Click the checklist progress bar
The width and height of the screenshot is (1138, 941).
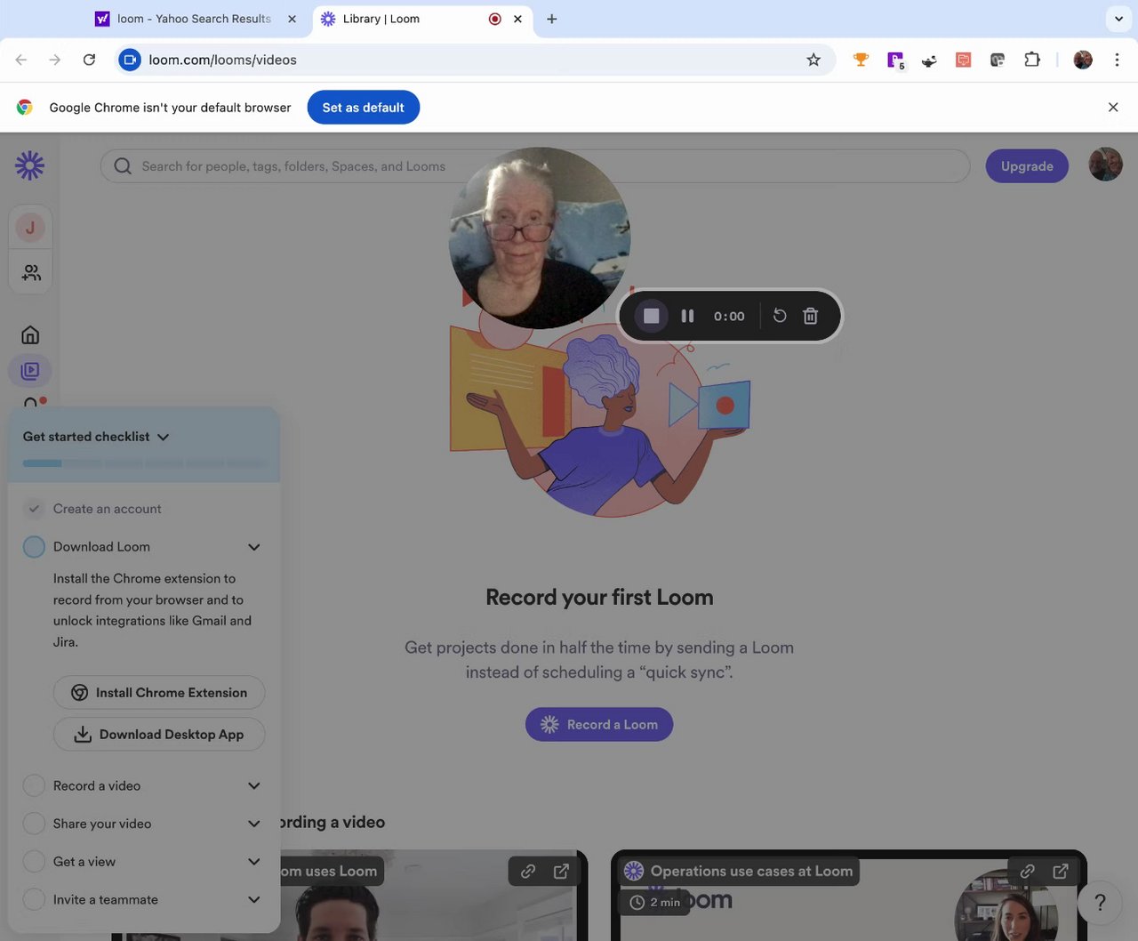144,462
